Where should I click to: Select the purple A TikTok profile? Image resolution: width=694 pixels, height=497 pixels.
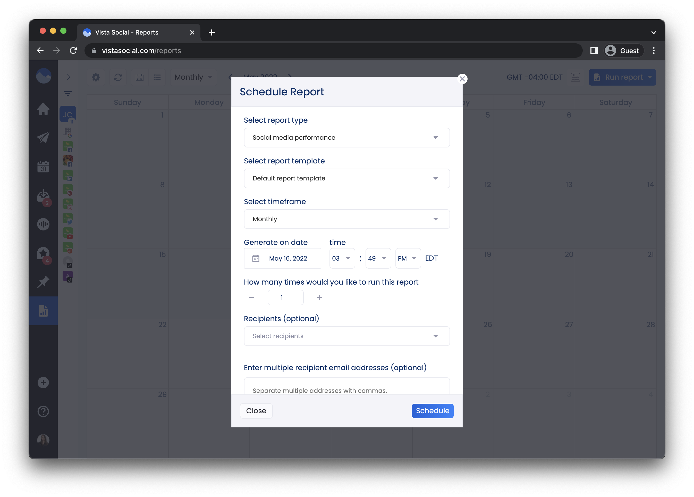[x=67, y=276]
